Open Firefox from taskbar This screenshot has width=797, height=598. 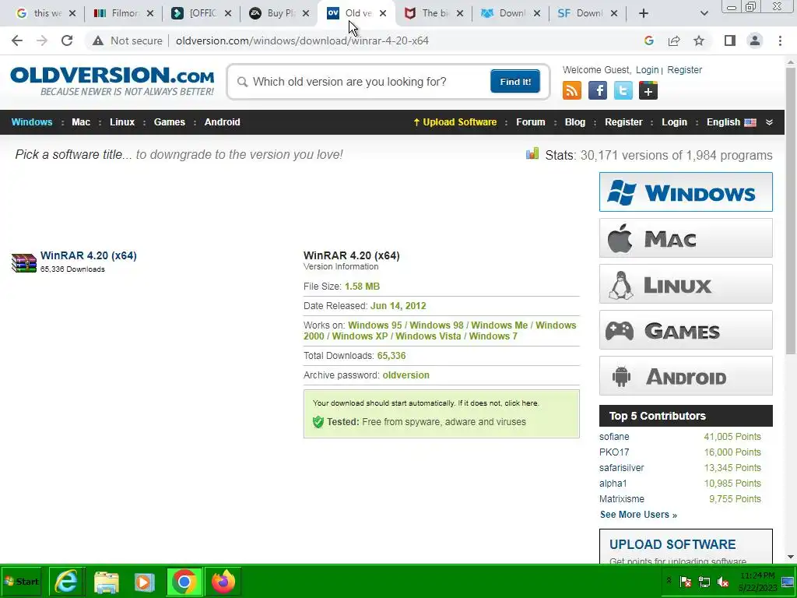coord(223,581)
